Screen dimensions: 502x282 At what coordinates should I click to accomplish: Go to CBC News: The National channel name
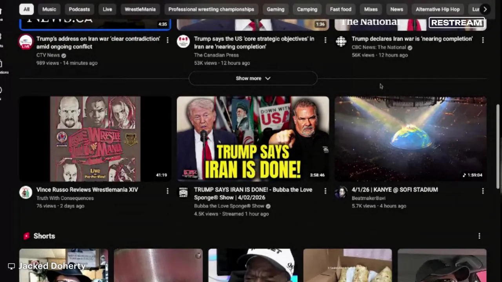[378, 47]
